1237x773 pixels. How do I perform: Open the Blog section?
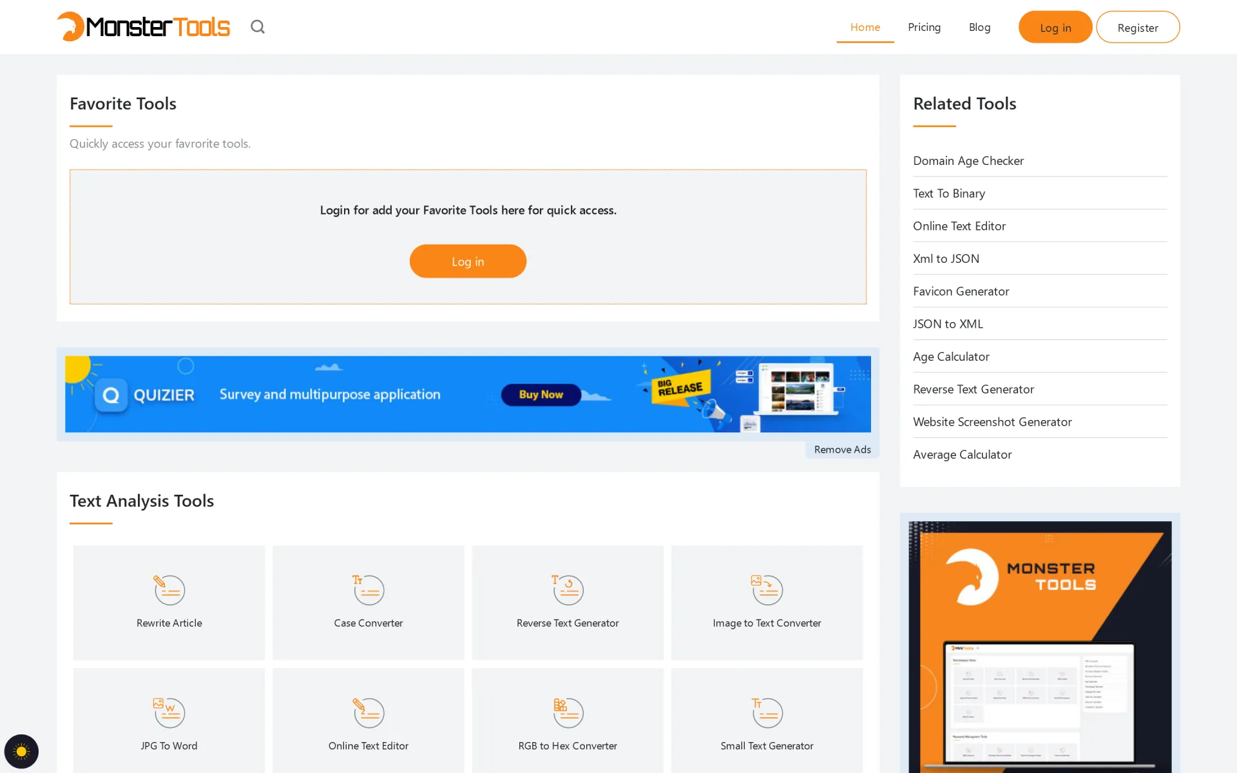point(979,26)
